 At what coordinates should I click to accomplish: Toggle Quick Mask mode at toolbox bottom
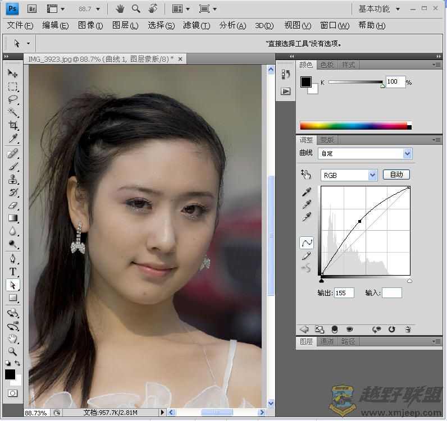click(x=12, y=393)
